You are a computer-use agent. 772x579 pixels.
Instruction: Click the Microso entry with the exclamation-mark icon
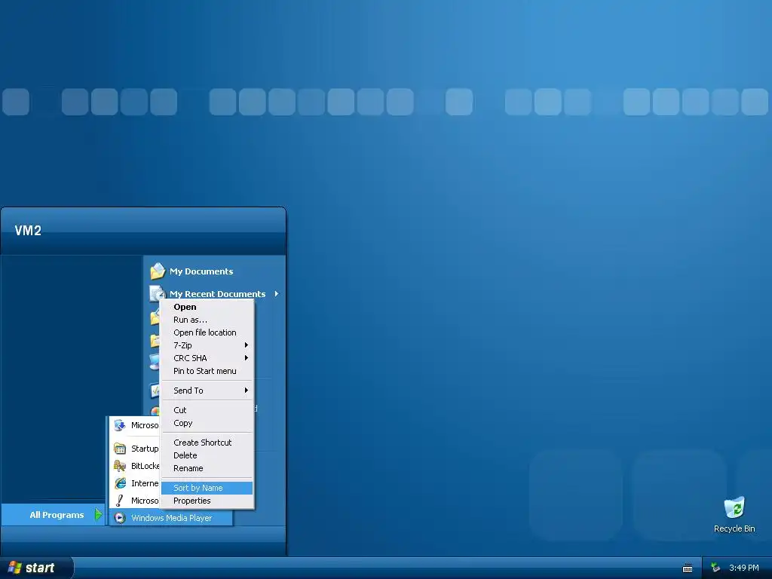click(x=120, y=501)
